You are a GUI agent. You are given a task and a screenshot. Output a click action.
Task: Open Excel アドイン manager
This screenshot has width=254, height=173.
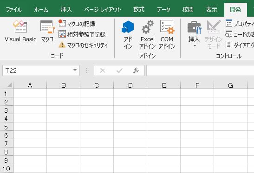147,35
